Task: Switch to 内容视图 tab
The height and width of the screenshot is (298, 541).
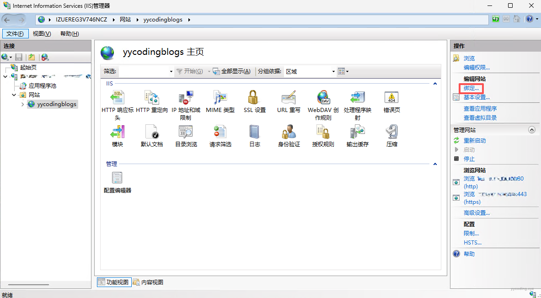Action: tap(148, 282)
